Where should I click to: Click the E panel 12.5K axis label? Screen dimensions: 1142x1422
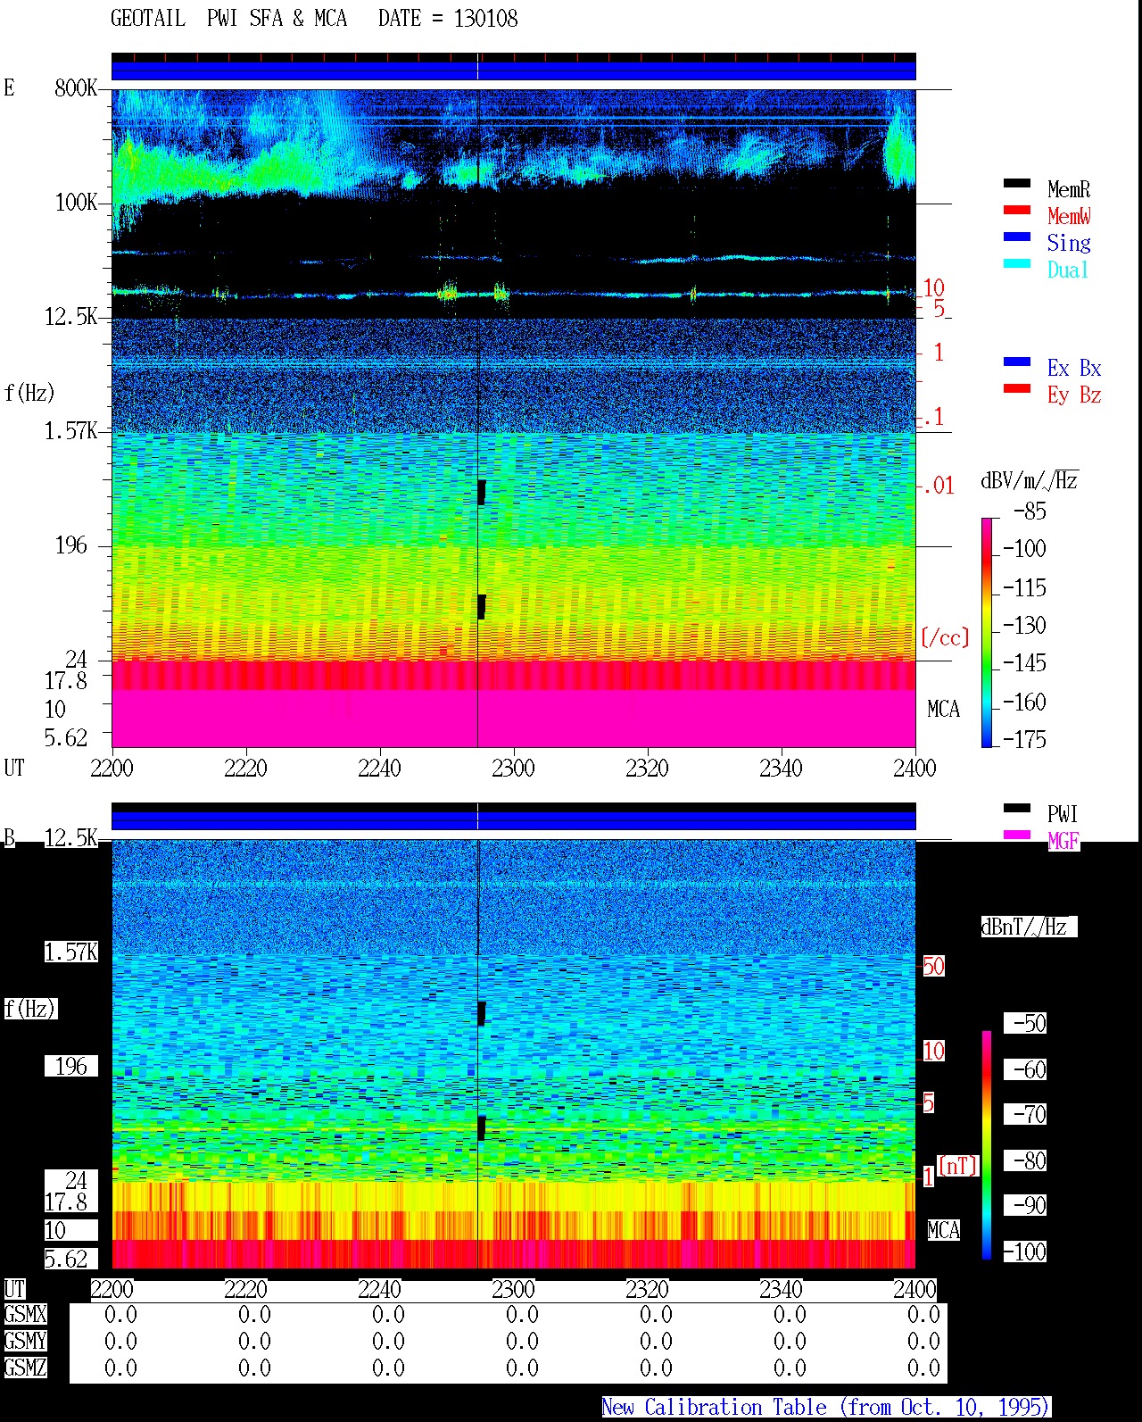71,316
